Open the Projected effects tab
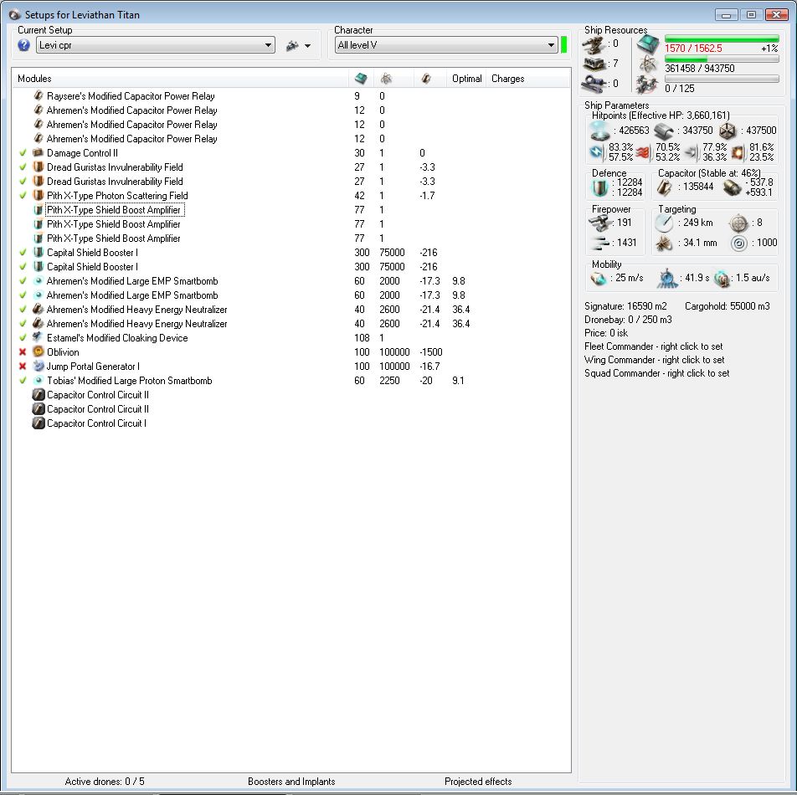This screenshot has height=795, width=797. point(478,782)
